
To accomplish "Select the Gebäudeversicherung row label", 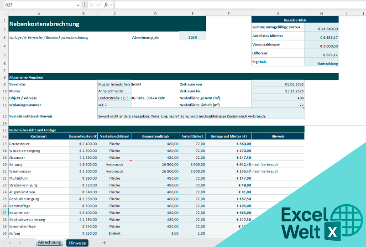I will [39, 220].
